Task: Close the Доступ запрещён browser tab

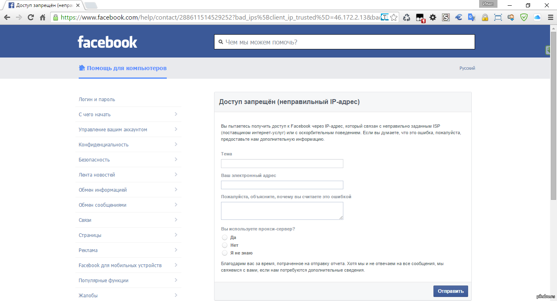Action: pyautogui.click(x=78, y=6)
